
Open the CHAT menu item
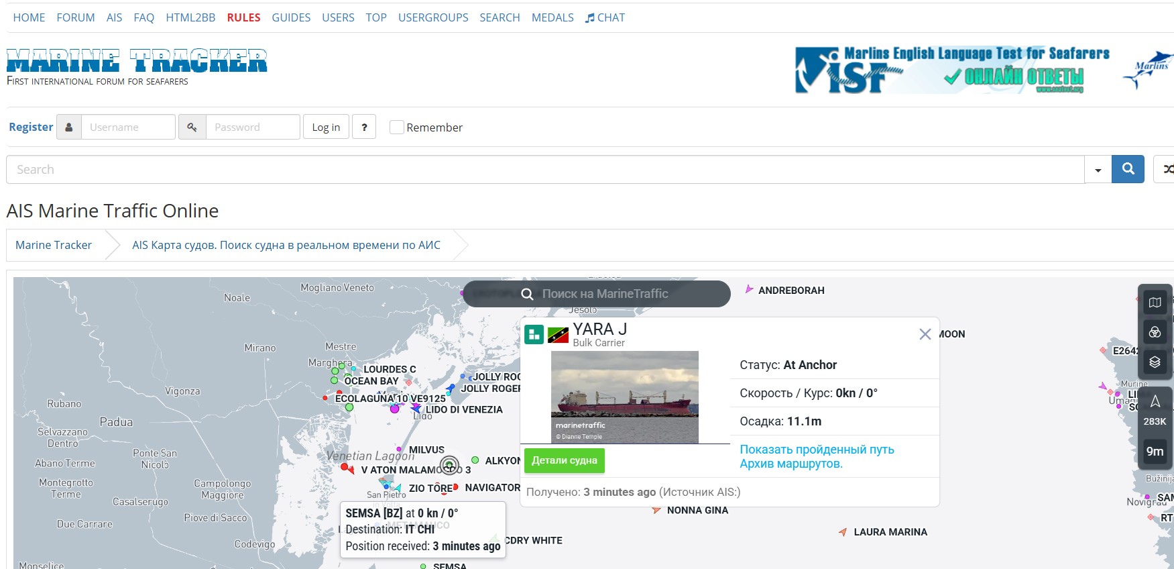(x=605, y=17)
